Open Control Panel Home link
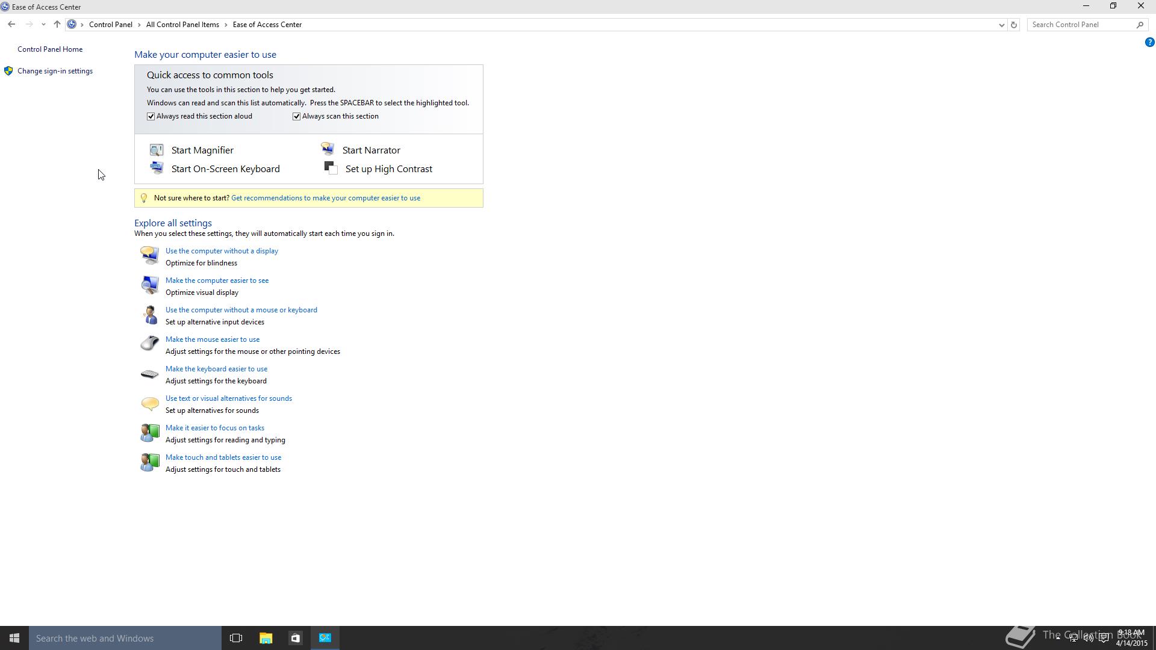 tap(50, 49)
